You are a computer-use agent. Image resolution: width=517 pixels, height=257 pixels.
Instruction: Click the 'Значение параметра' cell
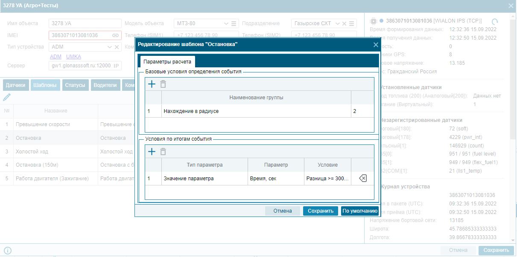(204, 179)
